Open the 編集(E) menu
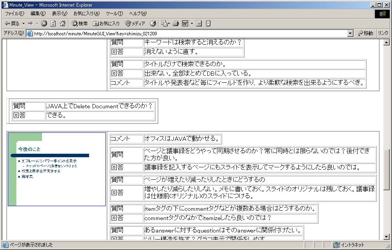The width and height of the screenshot is (392, 250). point(38,14)
